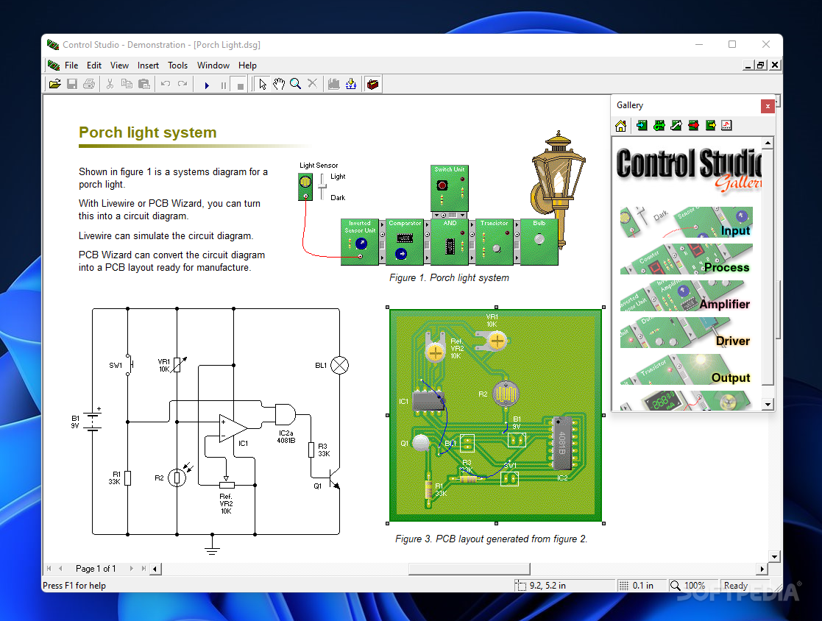Click the '9.2, 5.2 in' coordinates status
The width and height of the screenshot is (822, 621).
point(564,586)
